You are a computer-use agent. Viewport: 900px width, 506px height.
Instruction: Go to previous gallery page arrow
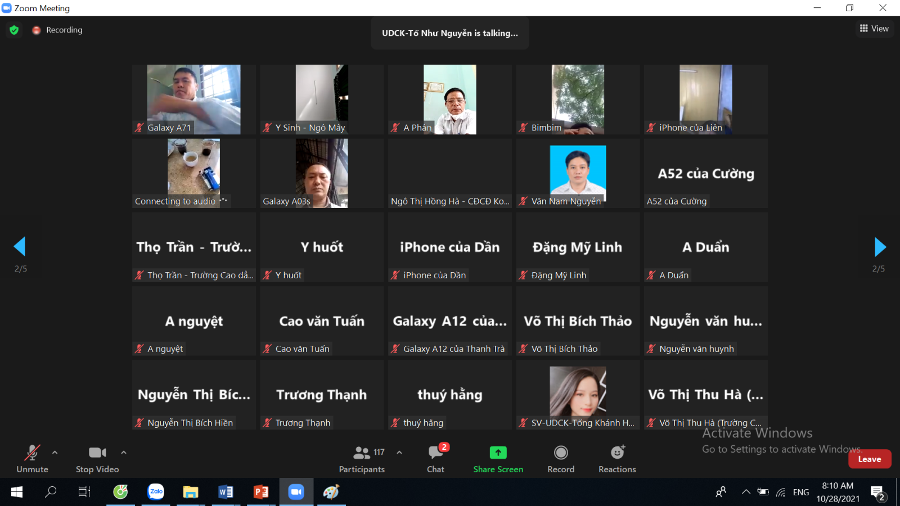[x=20, y=246]
